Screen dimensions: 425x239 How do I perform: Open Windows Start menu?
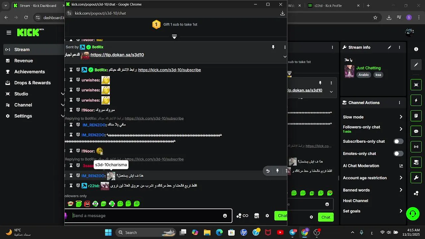[108, 232]
